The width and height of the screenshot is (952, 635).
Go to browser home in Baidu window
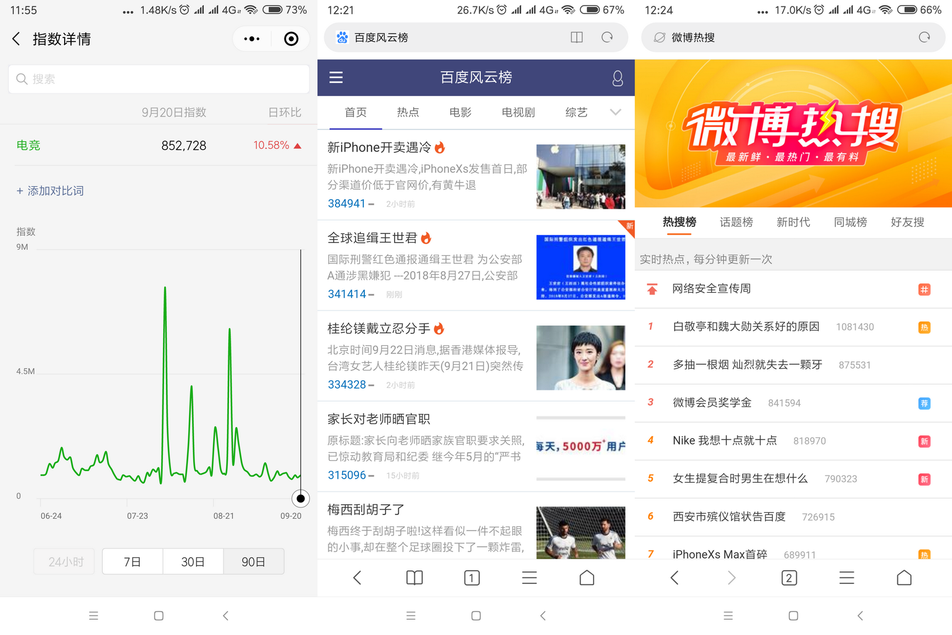(587, 578)
